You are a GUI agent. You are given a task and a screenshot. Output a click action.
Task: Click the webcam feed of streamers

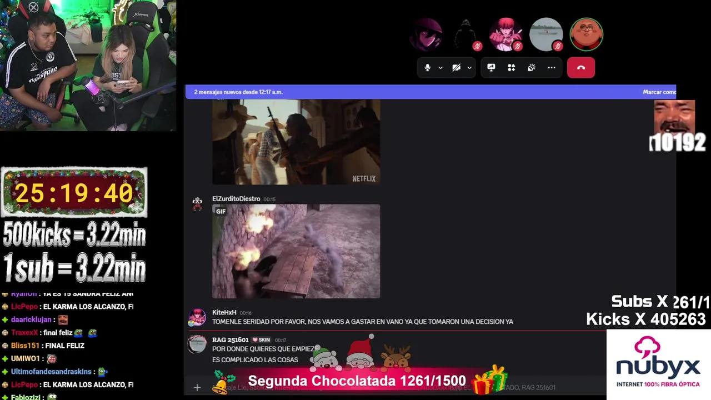click(88, 66)
